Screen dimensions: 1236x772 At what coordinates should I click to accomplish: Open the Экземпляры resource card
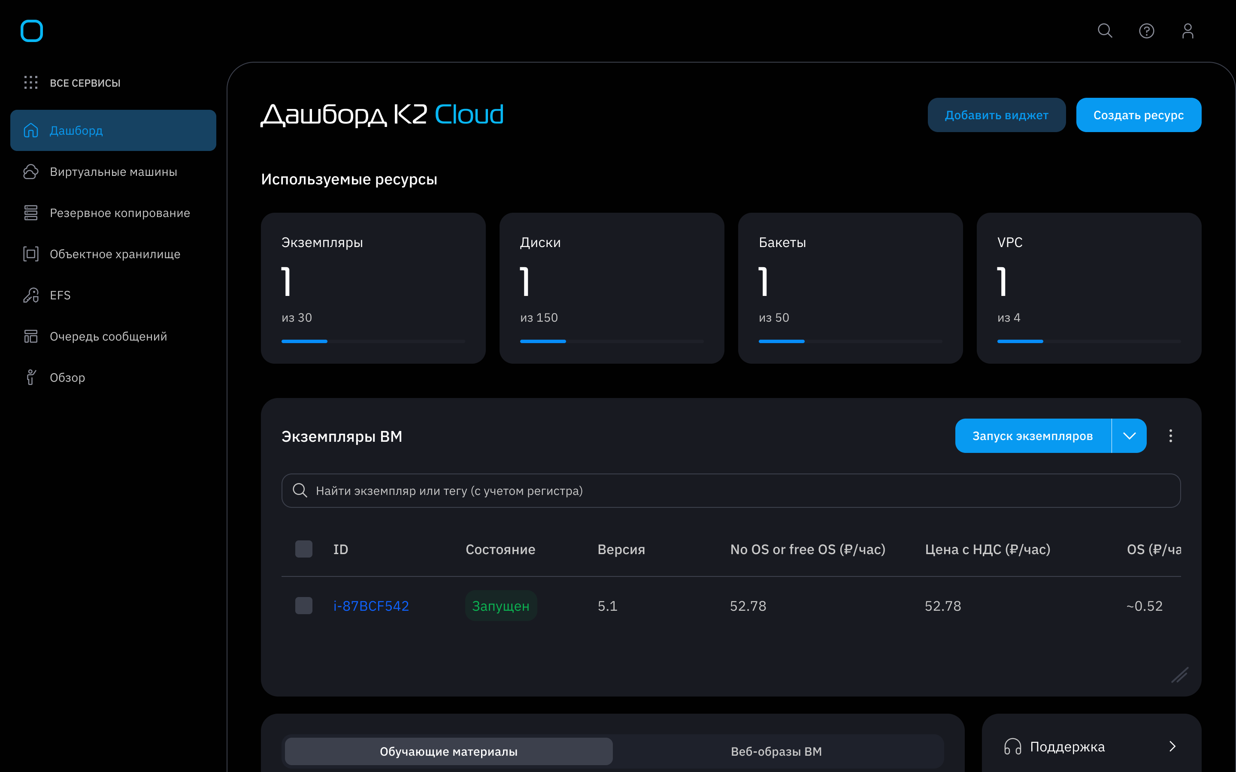373,288
